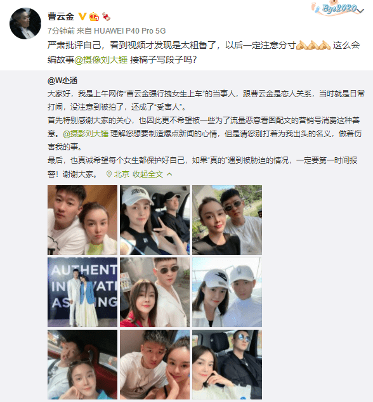Click the crown membership badge icon
The height and width of the screenshot is (402, 373).
[94, 16]
